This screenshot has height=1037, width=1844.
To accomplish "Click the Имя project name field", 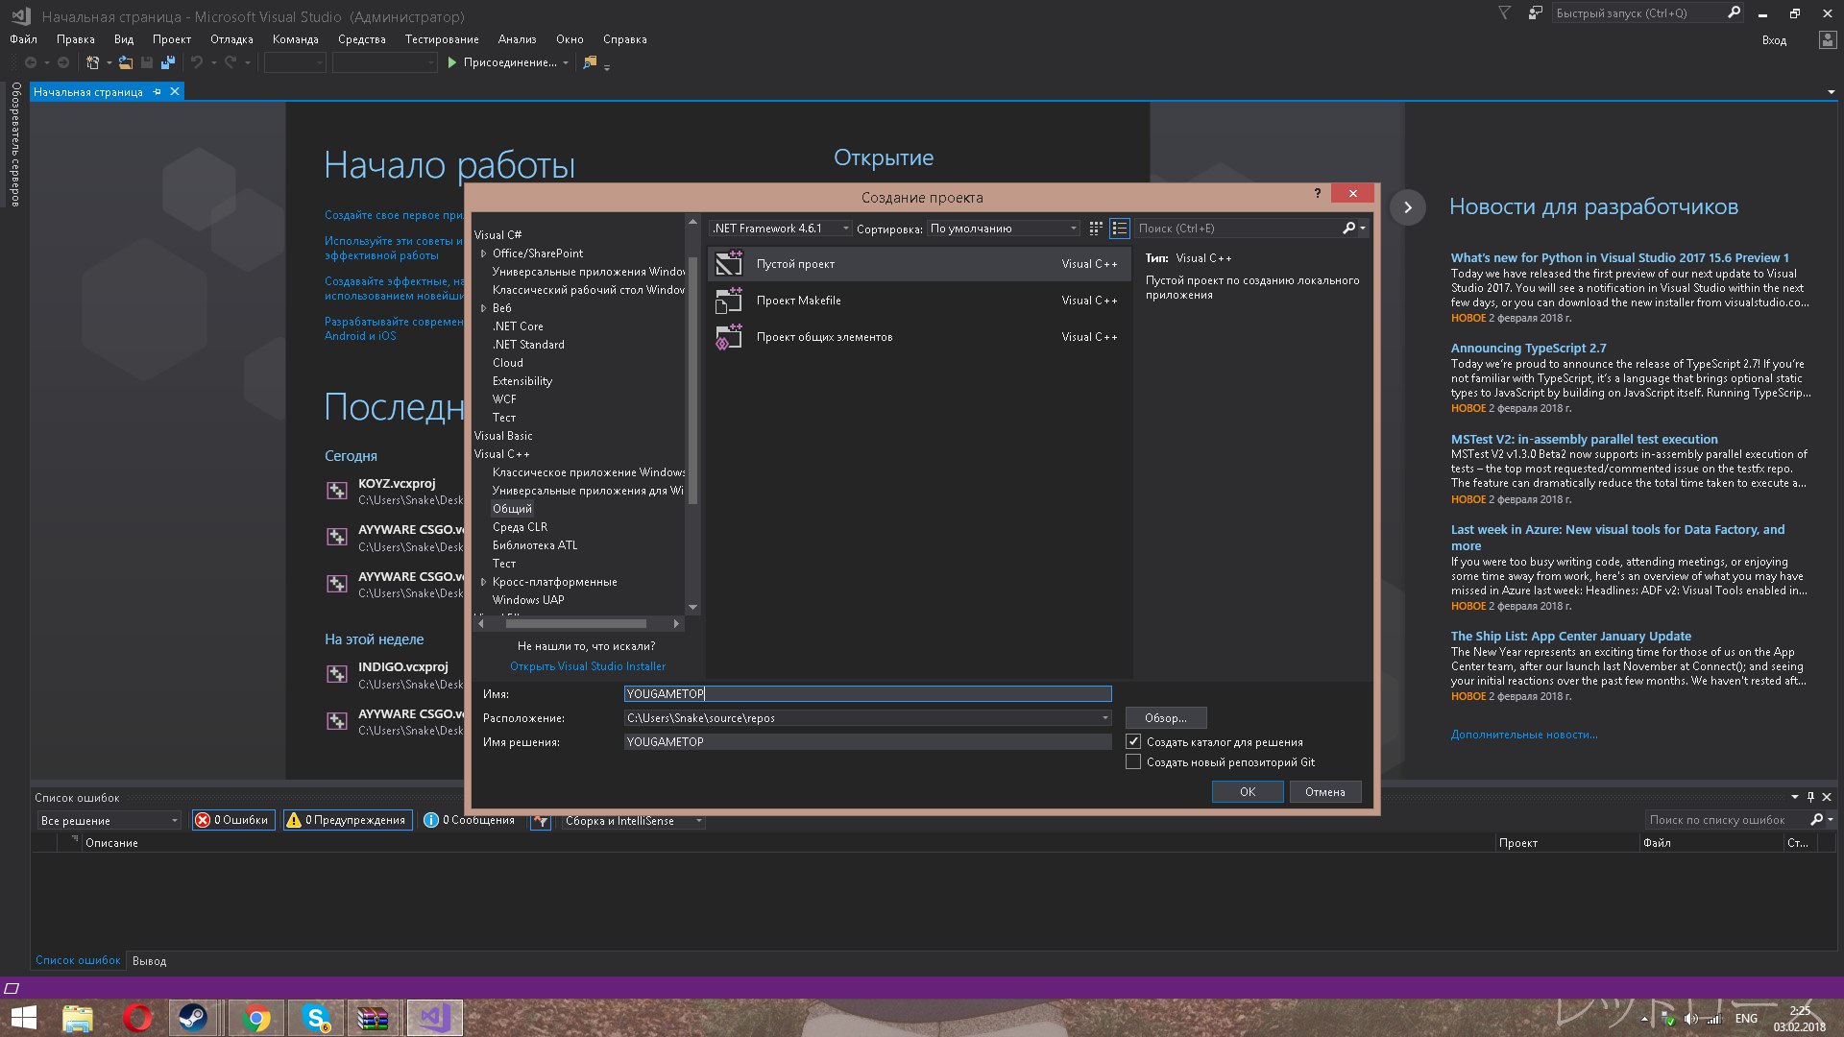I will point(867,693).
